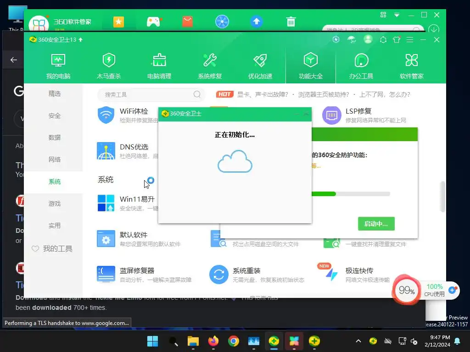The width and height of the screenshot is (470, 352).
Task: Open 木马查杀 shield tab
Action: tap(108, 66)
